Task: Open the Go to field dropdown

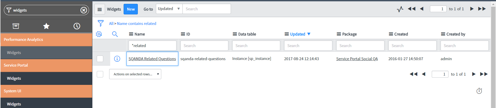Action: point(169,9)
